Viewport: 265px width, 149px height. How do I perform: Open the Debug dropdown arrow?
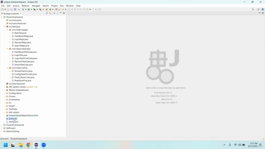click(x=26, y=10)
